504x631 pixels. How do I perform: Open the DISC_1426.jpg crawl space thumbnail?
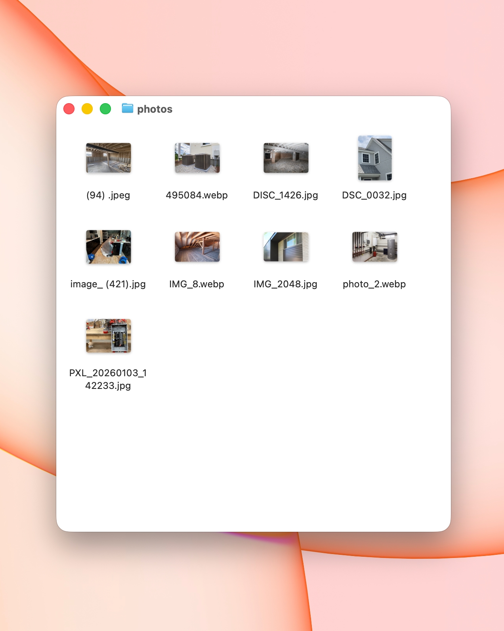tap(286, 158)
